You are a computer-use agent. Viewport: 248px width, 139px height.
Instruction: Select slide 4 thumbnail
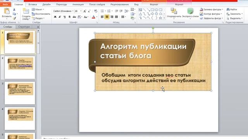coord(20,119)
